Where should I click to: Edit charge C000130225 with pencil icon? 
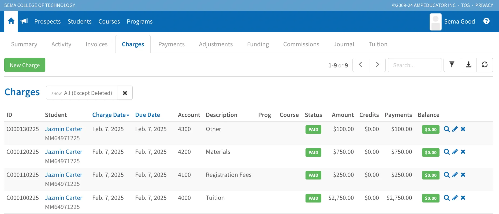[x=455, y=129]
